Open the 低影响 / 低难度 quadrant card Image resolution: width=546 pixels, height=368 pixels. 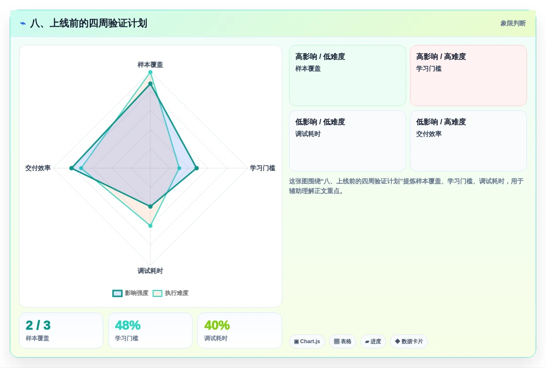tap(348, 141)
